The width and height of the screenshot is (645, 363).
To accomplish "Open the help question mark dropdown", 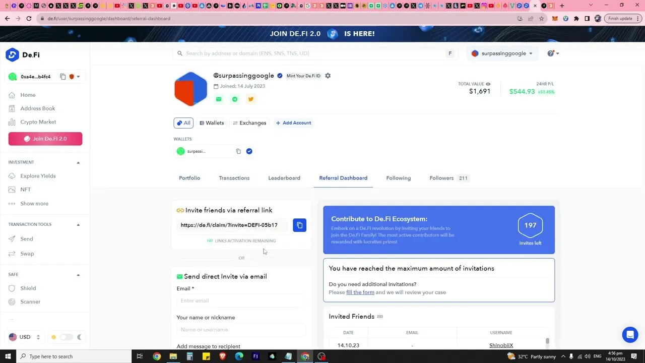I will pos(553,53).
